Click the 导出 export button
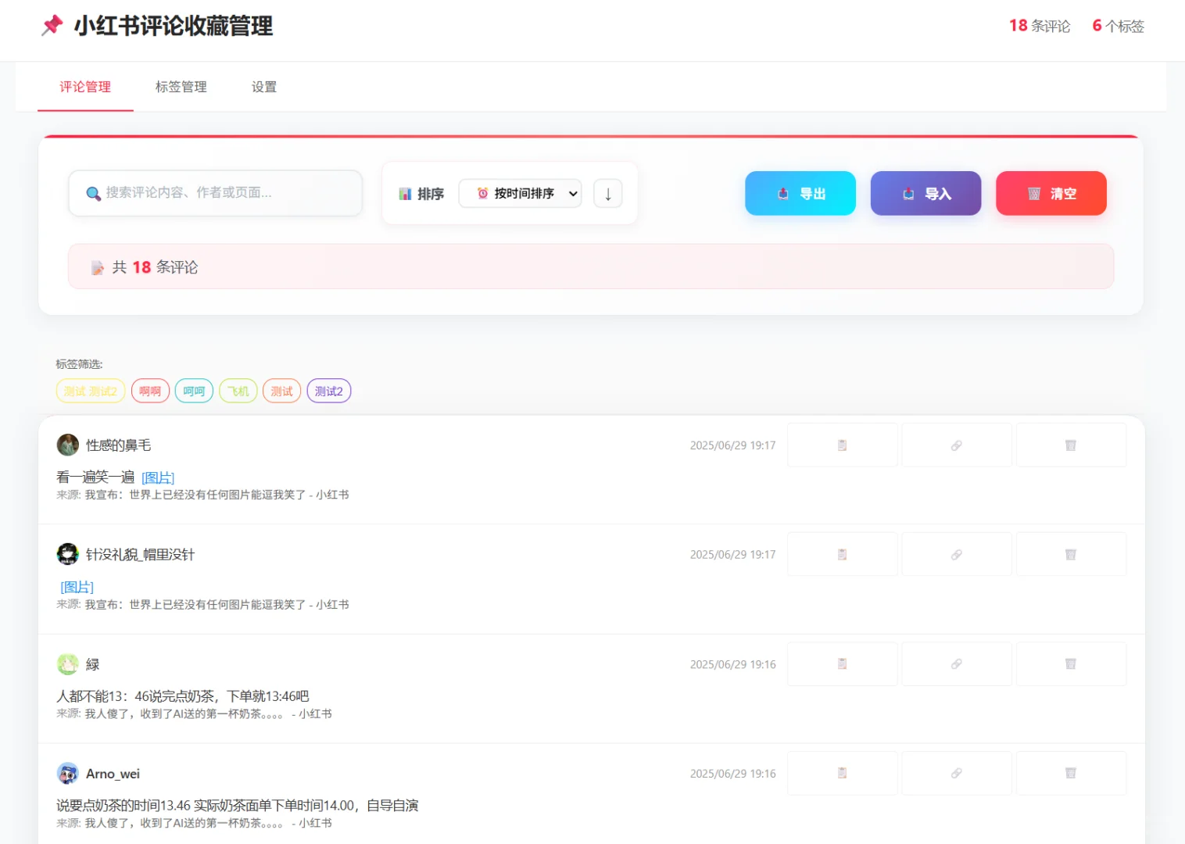 (800, 193)
